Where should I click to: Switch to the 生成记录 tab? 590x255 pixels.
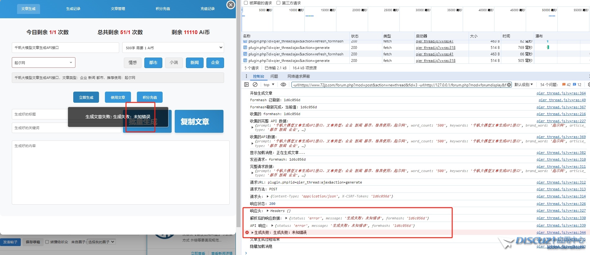(x=73, y=9)
